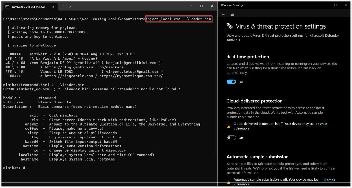Click the gear icon beside Virus & threat heading
Screen dimensions: 352x188
(x=230, y=26)
